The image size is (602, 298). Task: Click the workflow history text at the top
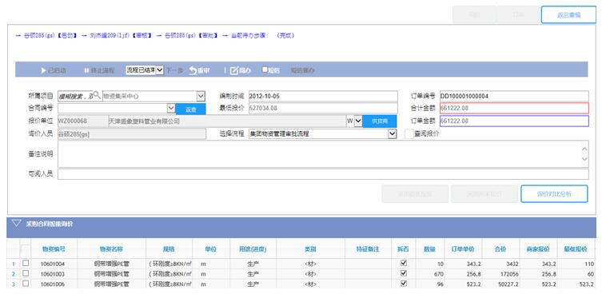coord(155,36)
